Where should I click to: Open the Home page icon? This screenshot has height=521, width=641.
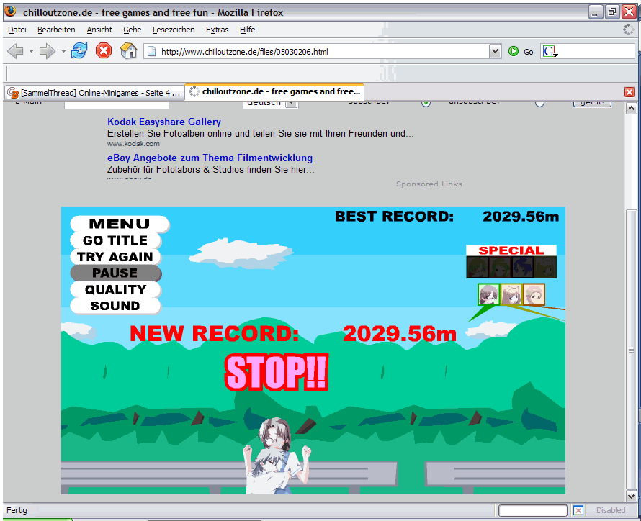(x=128, y=51)
